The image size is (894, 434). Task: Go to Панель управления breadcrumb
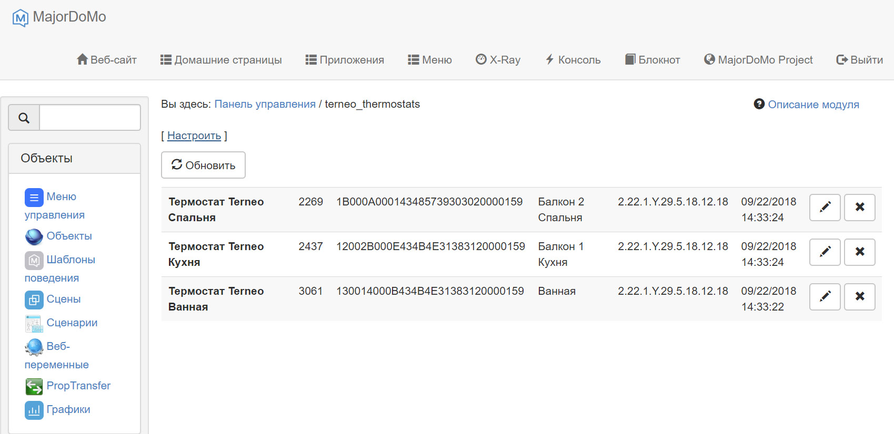(265, 104)
